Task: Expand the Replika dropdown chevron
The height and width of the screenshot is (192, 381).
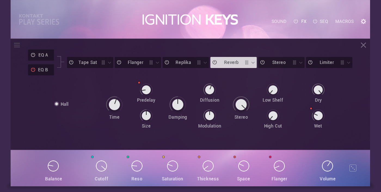Action: [x=205, y=63]
